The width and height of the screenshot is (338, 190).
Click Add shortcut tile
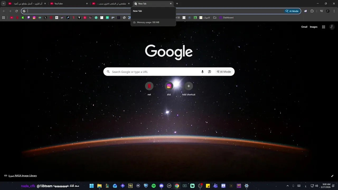189,89
